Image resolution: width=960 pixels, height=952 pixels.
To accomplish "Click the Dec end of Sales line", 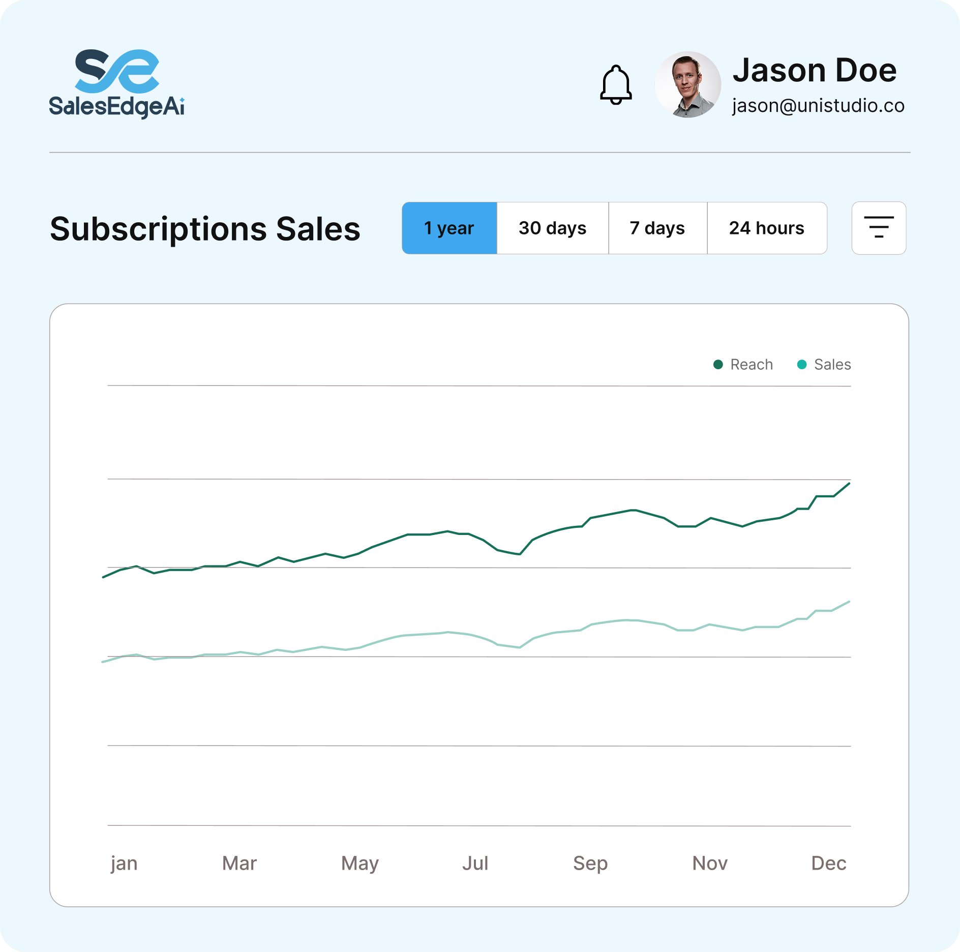I will [849, 602].
